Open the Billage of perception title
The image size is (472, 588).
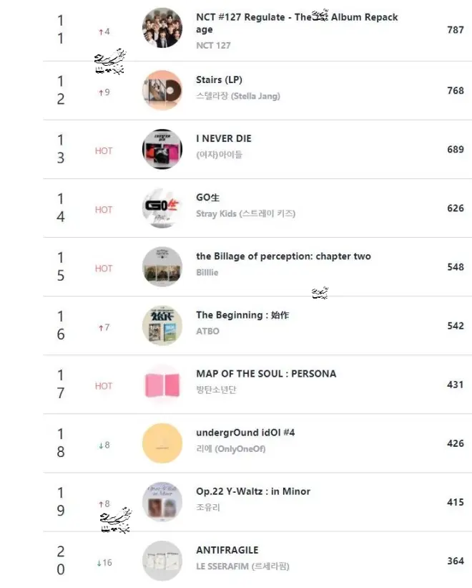pos(283,256)
